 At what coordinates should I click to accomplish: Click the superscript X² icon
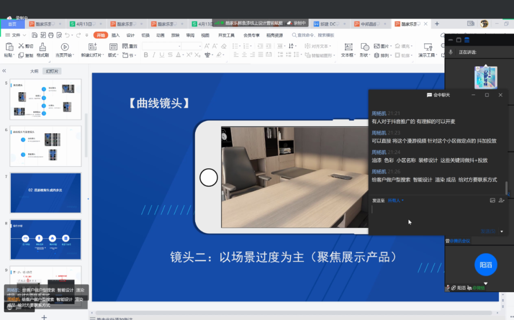point(189,55)
